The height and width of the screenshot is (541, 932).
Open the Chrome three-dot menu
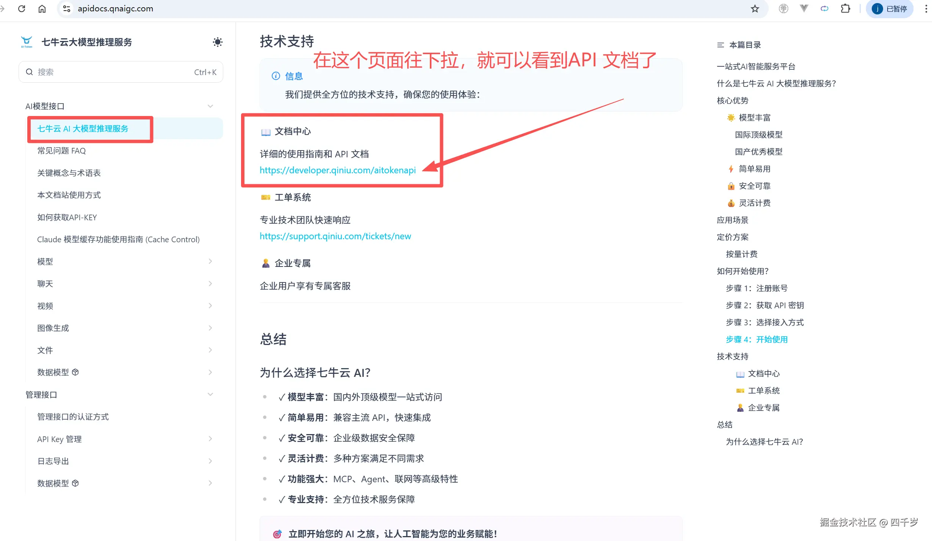point(926,8)
